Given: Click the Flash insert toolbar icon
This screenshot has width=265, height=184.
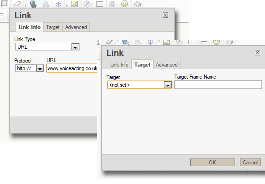Looking at the screenshot, I should 87,4.
